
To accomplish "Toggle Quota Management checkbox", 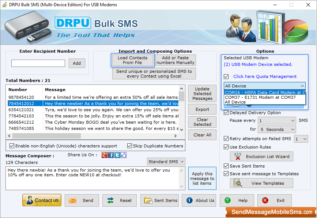I will pos(226,77).
